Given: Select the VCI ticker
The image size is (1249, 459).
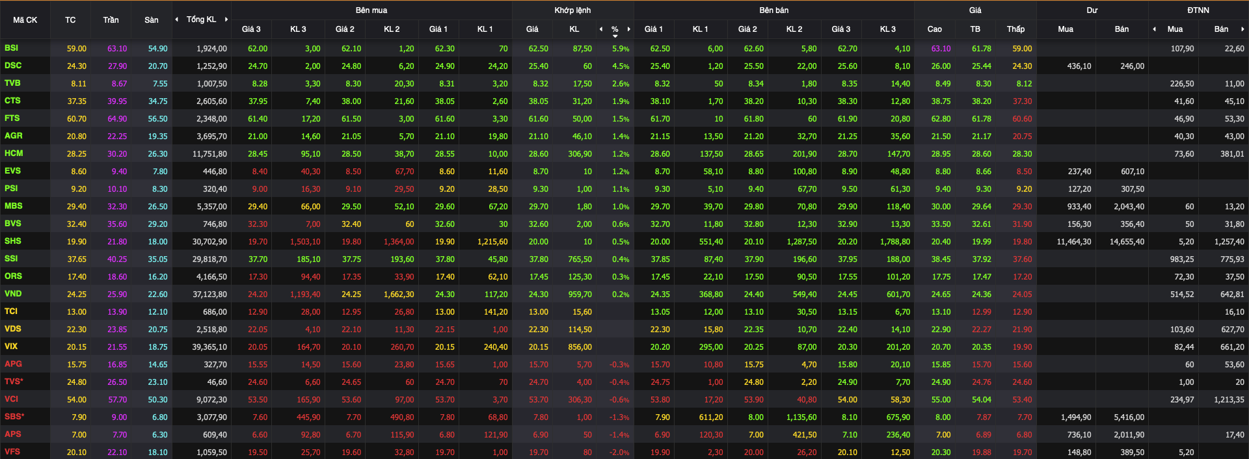Looking at the screenshot, I should tap(12, 399).
